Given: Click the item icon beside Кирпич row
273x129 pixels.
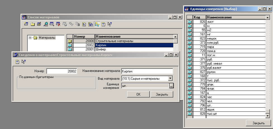Looking at the screenshot, I should tap(70, 45).
